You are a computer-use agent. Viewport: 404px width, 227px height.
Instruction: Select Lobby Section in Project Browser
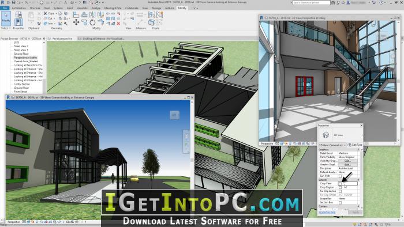point(22,84)
